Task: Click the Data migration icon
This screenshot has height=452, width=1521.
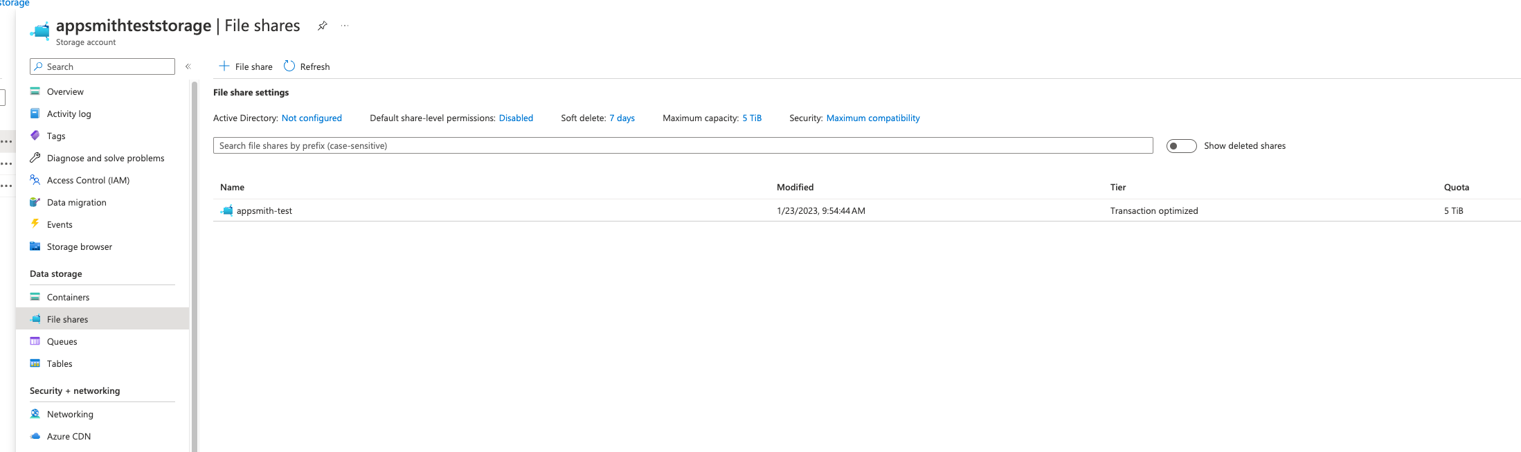Action: point(35,202)
